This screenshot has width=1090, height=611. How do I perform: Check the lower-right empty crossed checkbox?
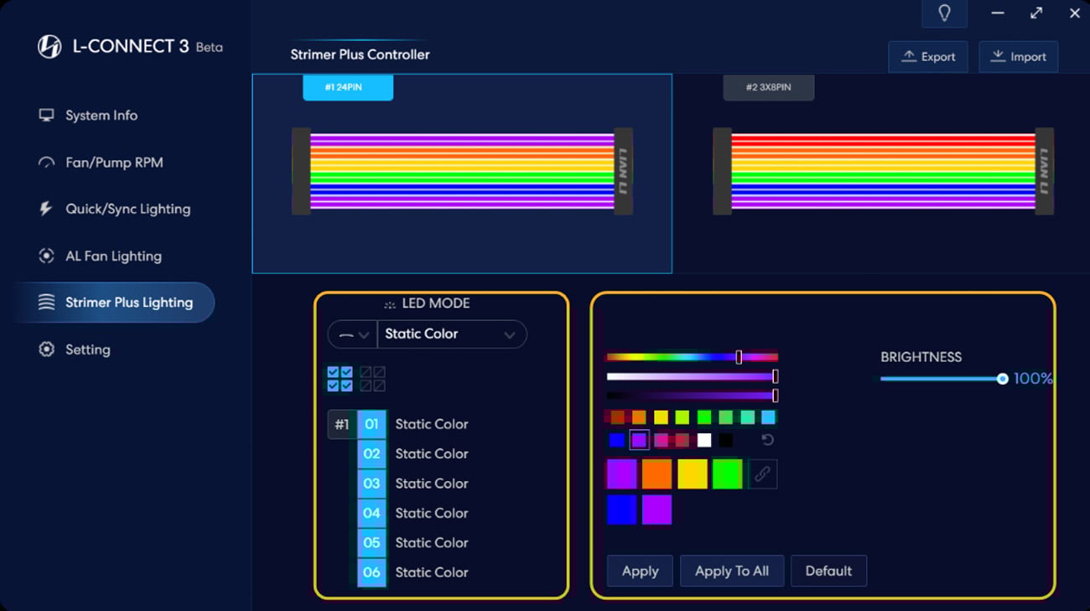pos(379,386)
